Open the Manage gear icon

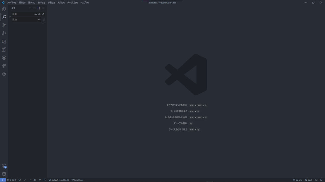tap(4, 174)
